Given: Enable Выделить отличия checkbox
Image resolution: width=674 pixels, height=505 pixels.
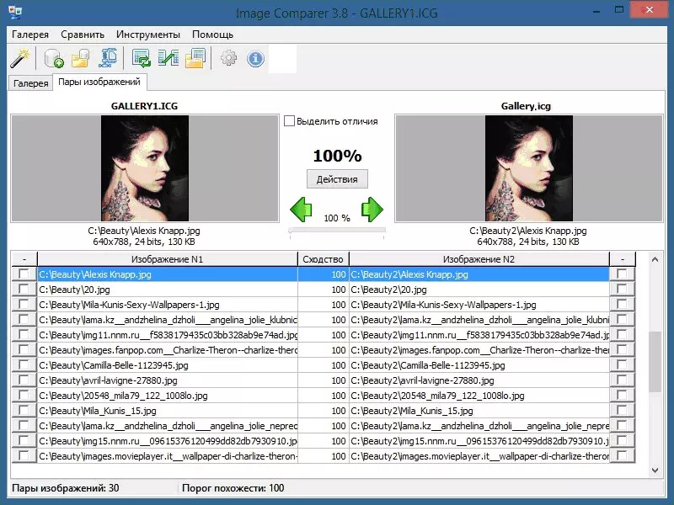Looking at the screenshot, I should [x=289, y=121].
